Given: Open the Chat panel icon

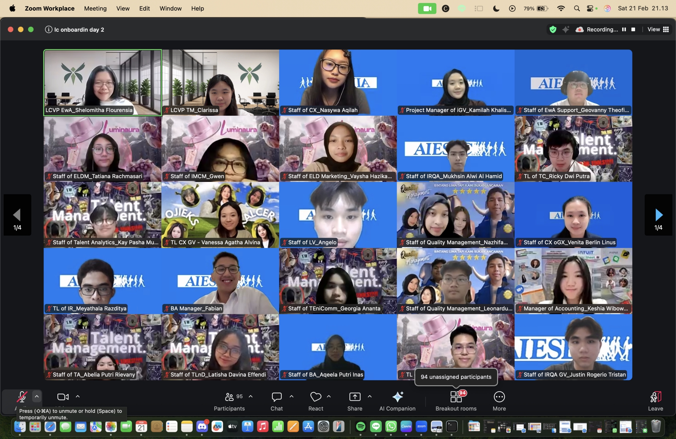Looking at the screenshot, I should pos(276,397).
